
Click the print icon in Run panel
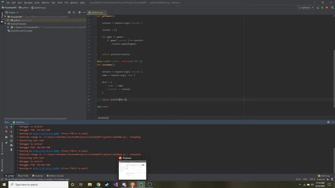pos(12,145)
